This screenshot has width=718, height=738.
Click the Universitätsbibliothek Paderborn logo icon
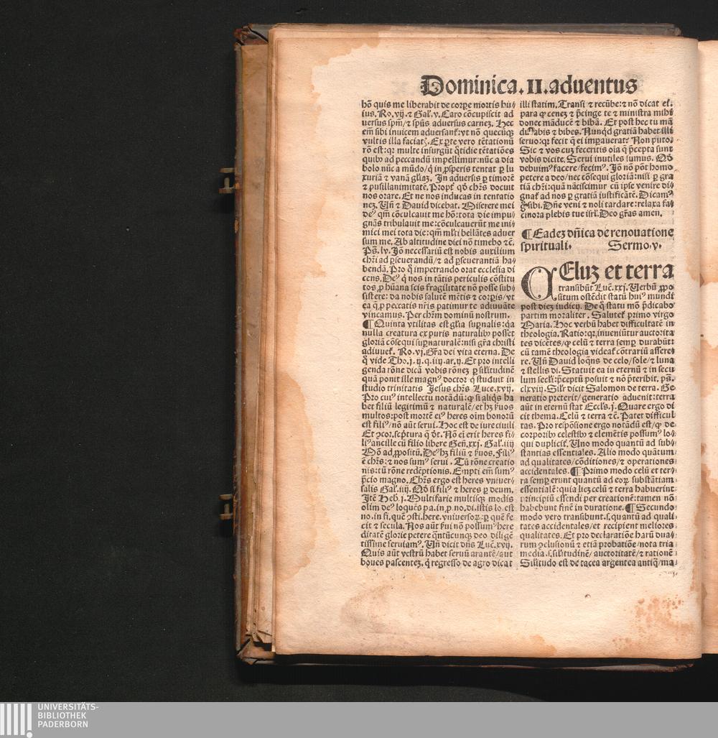(x=16, y=719)
